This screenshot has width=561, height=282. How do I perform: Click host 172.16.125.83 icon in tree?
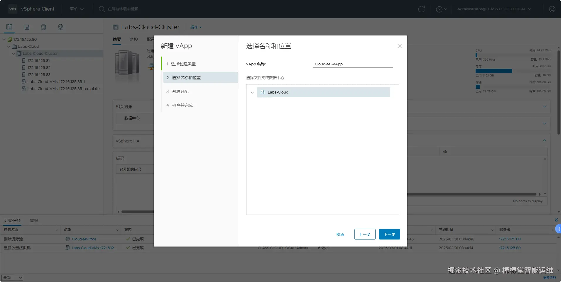(24, 75)
